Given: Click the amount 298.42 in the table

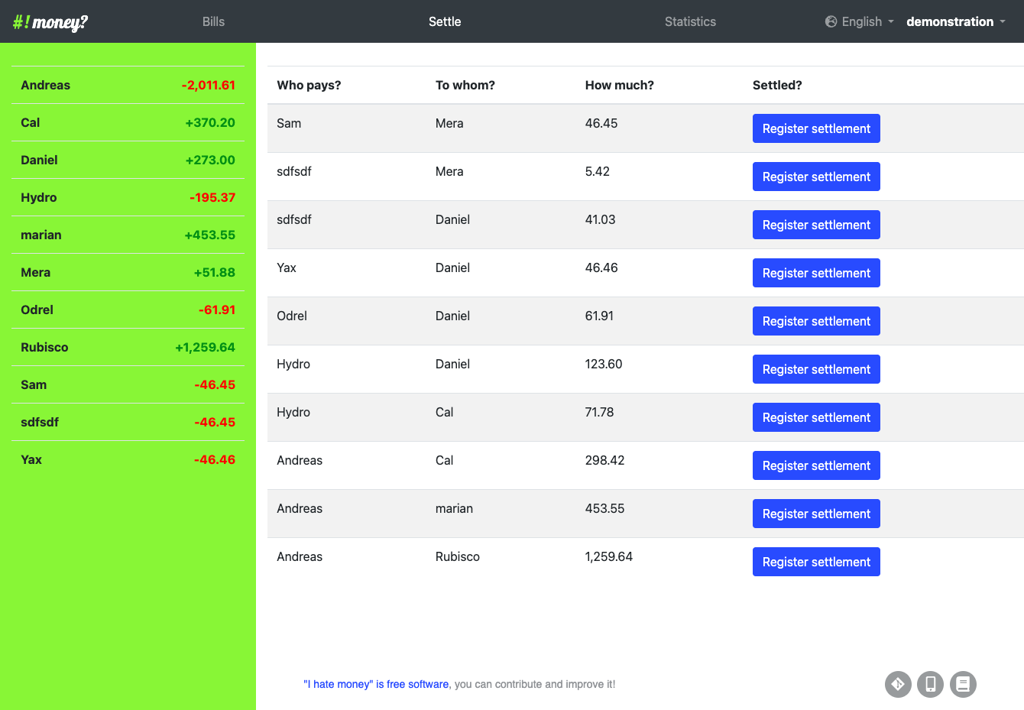Looking at the screenshot, I should pos(604,460).
